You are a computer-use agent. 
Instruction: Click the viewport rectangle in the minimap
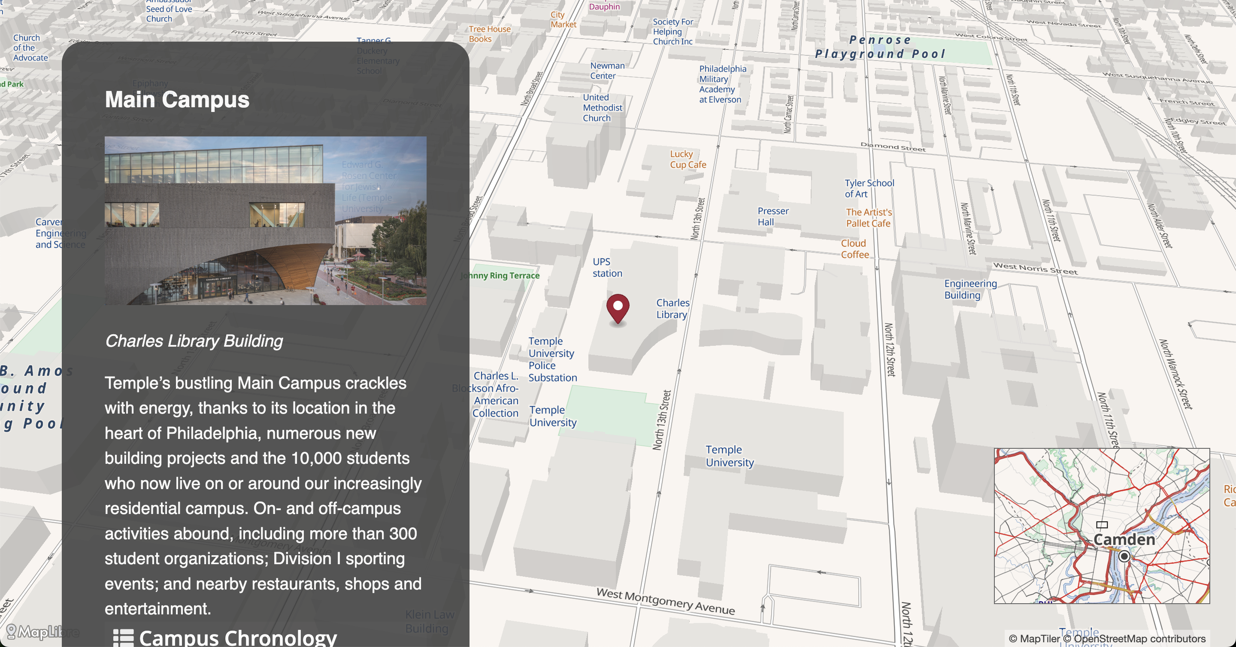(x=1102, y=524)
